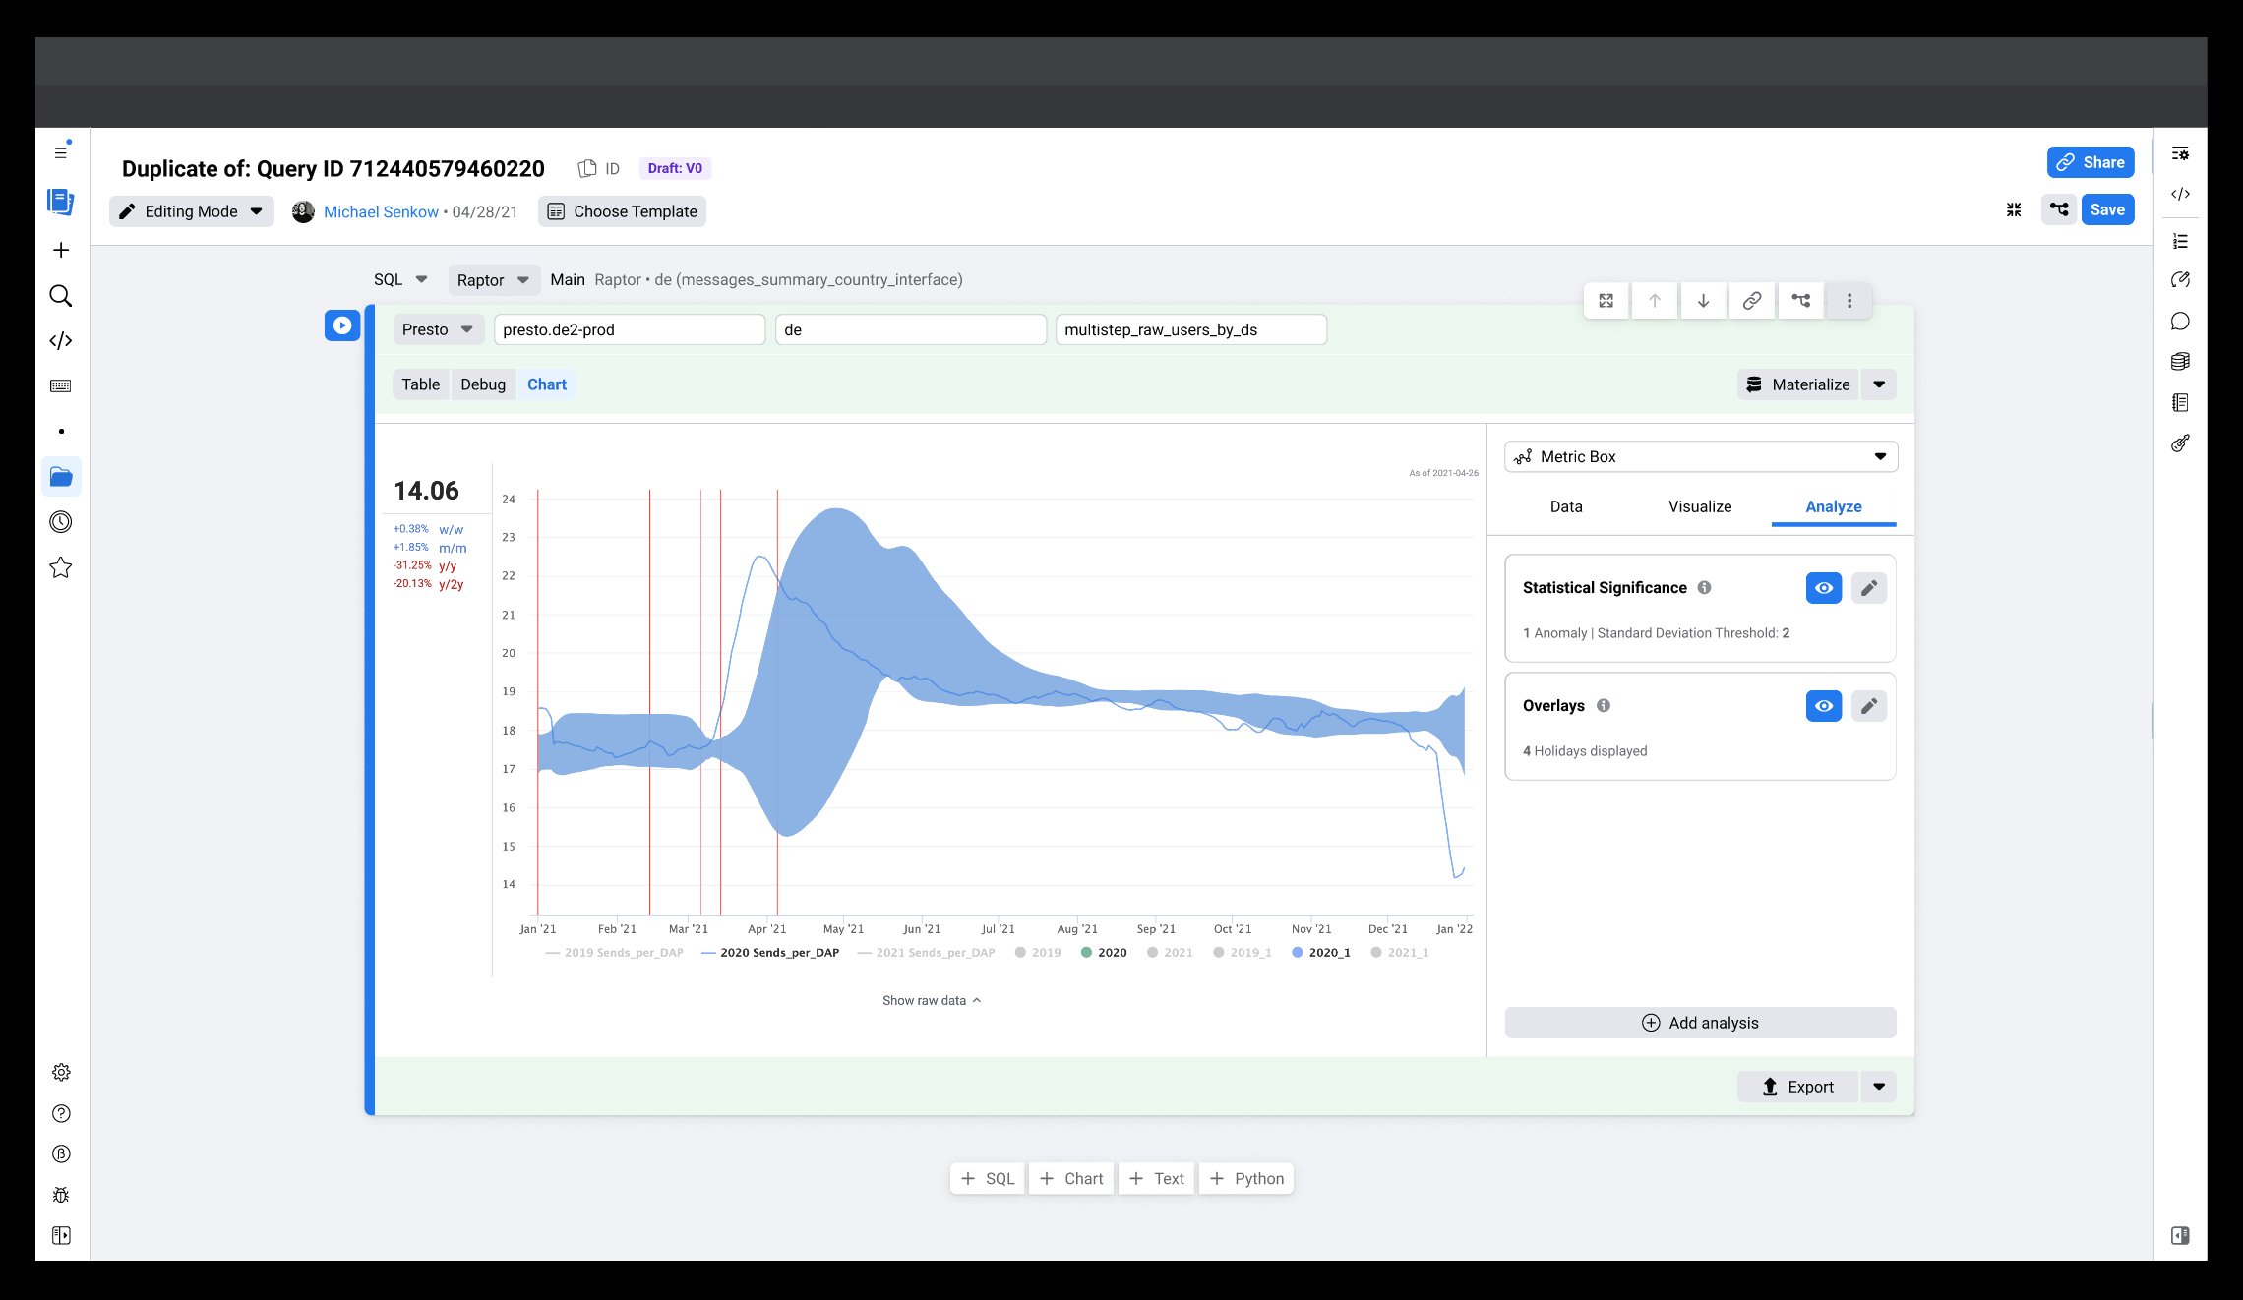Expand the Materialize options dropdown
Screen dimensions: 2243x1300
point(1879,384)
